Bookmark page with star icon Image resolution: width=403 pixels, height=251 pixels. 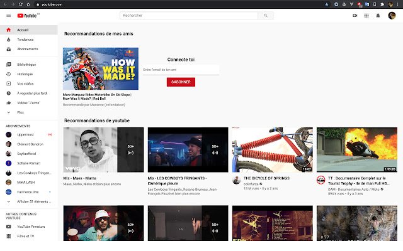(327, 4)
